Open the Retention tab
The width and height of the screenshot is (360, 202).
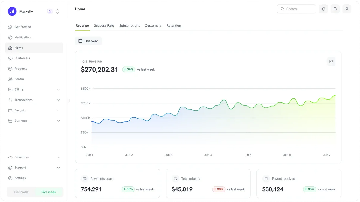[174, 26]
